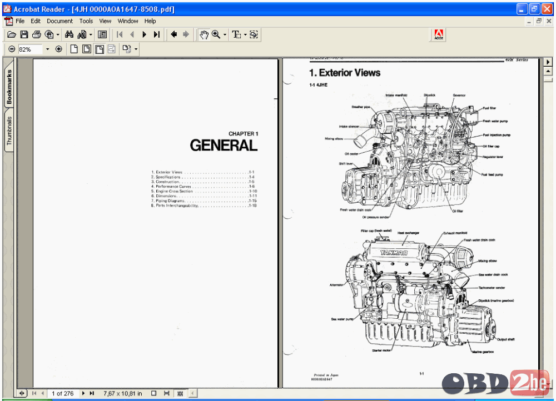Open the Window menu
This screenshot has height=401, width=556.
(128, 21)
